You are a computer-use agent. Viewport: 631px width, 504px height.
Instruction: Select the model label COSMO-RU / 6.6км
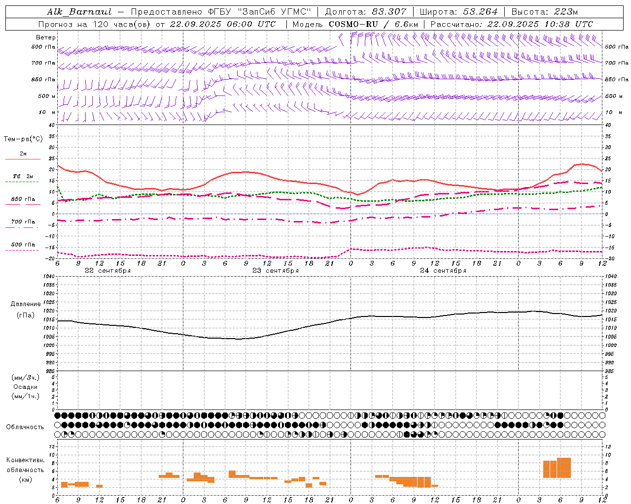point(373,24)
